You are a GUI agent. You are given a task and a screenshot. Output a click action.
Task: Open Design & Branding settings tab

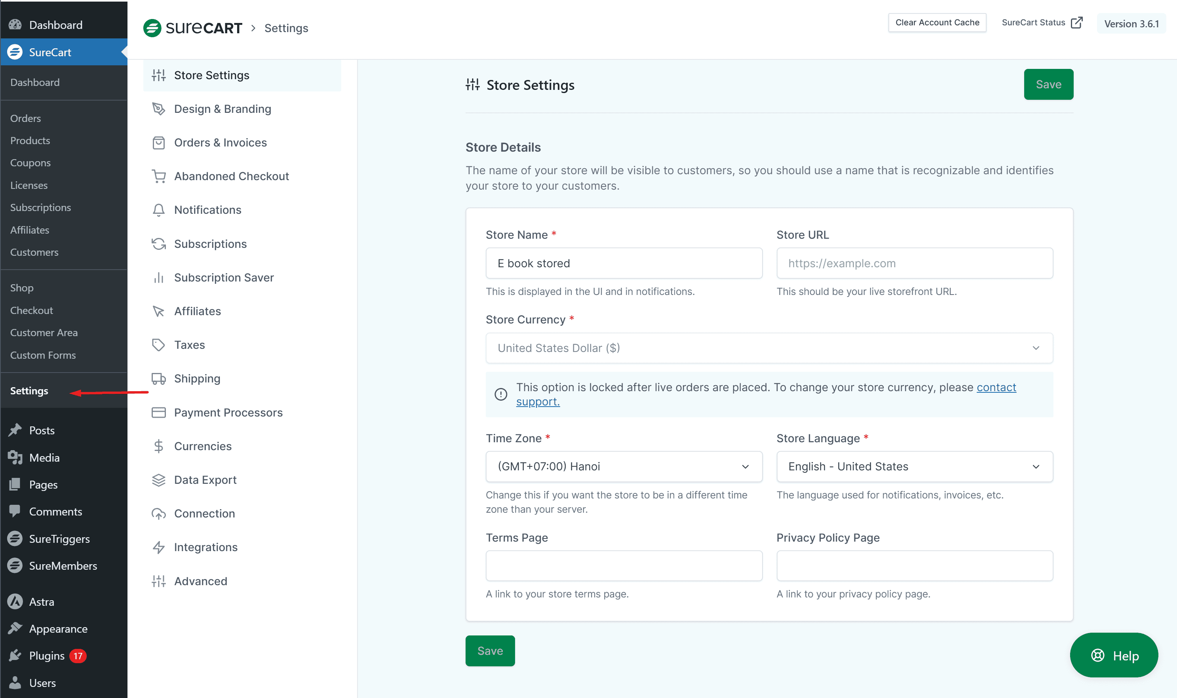[x=222, y=109]
